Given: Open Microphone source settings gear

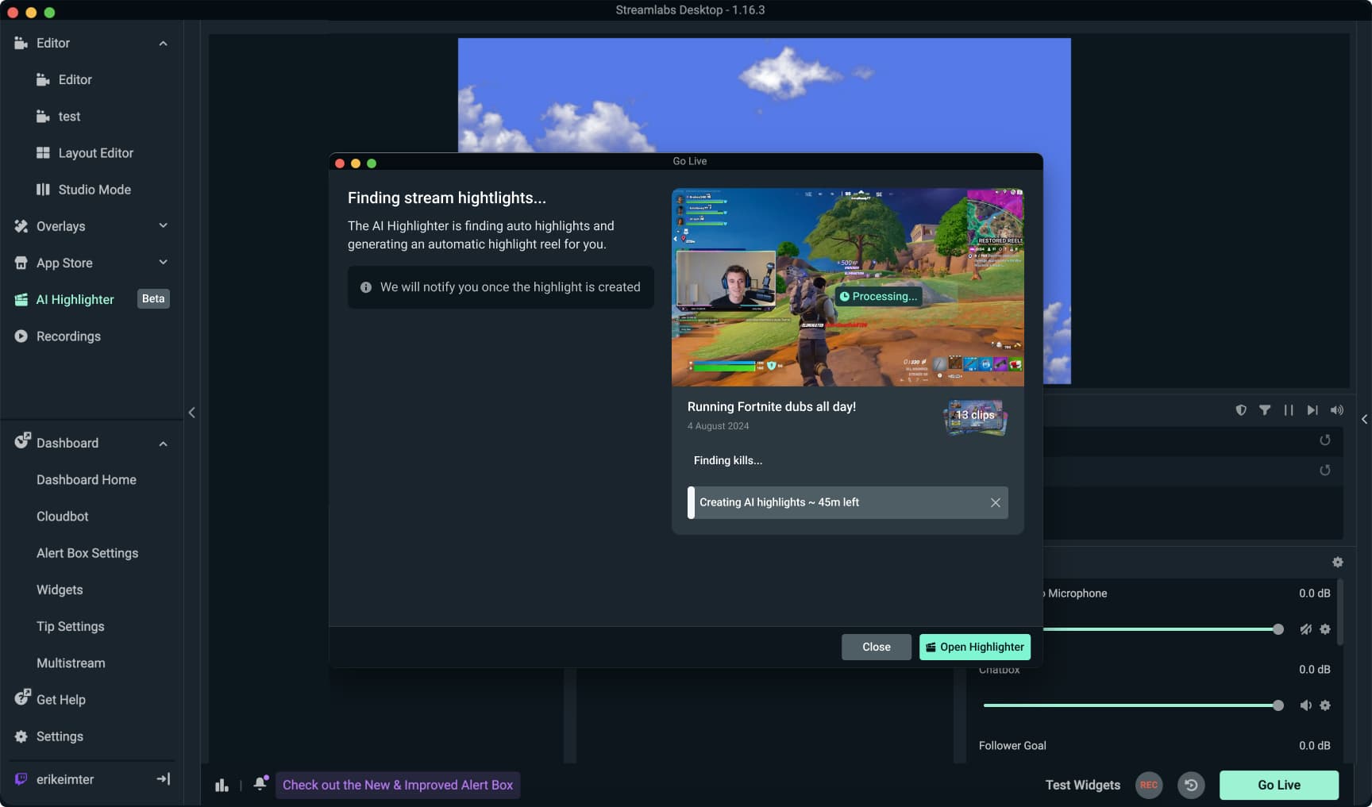Looking at the screenshot, I should [x=1324, y=629].
